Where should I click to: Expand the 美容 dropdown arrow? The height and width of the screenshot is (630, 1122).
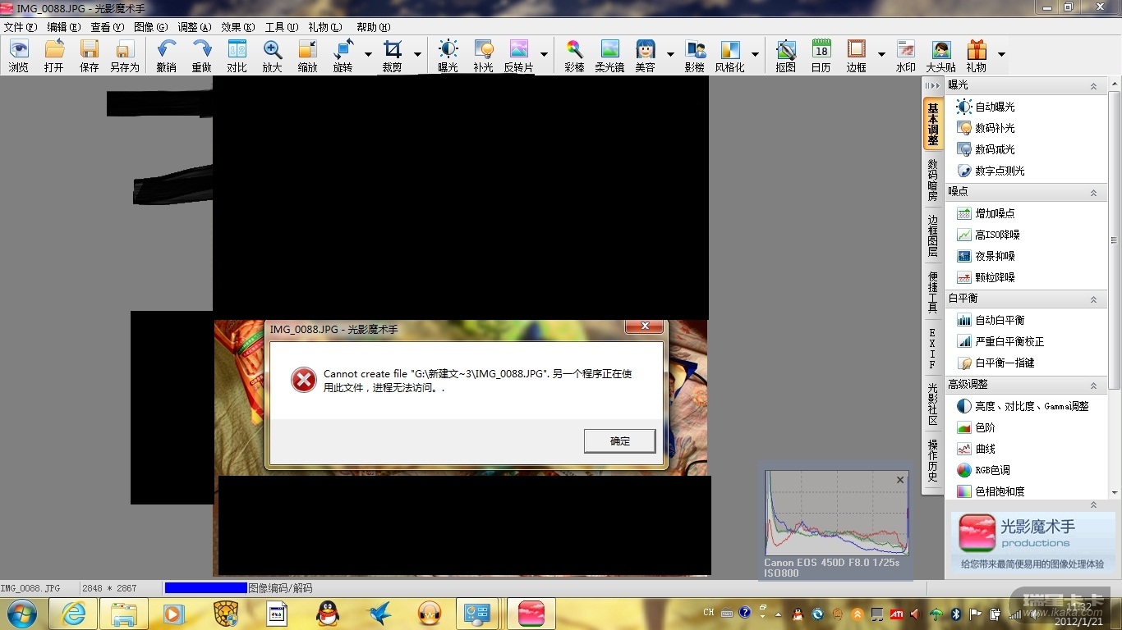pos(670,55)
